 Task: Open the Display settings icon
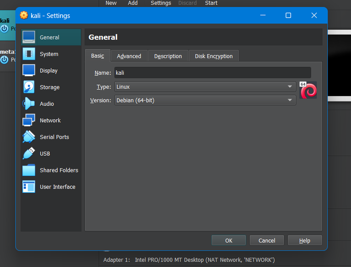click(x=29, y=70)
